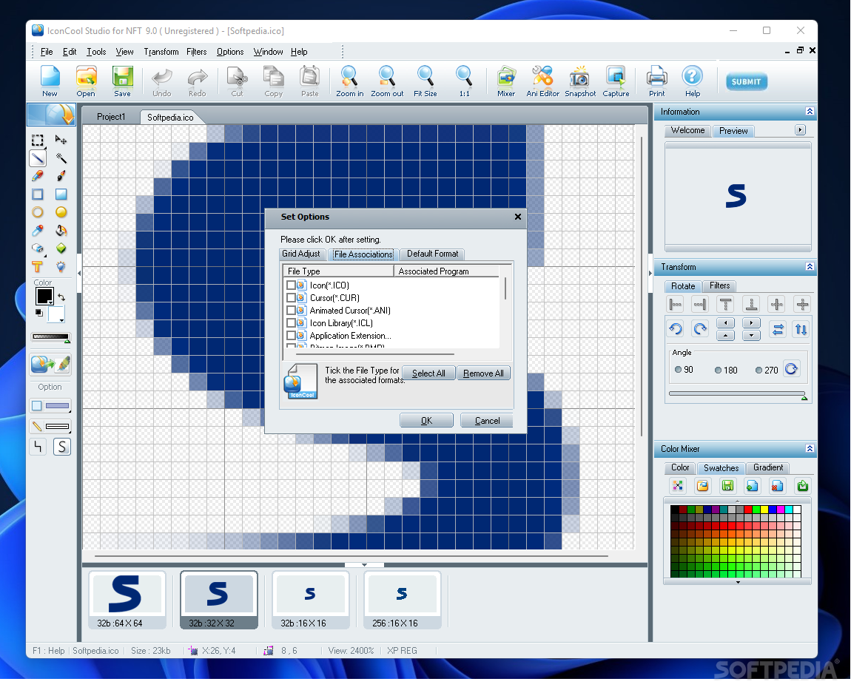
Task: Click Cancel in the Set Options dialog
Action: point(488,420)
